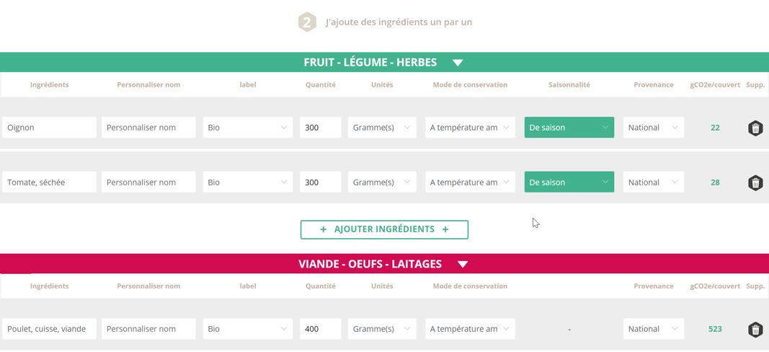
Task: Click the Ajouter Ingrédients button
Action: 384,229
